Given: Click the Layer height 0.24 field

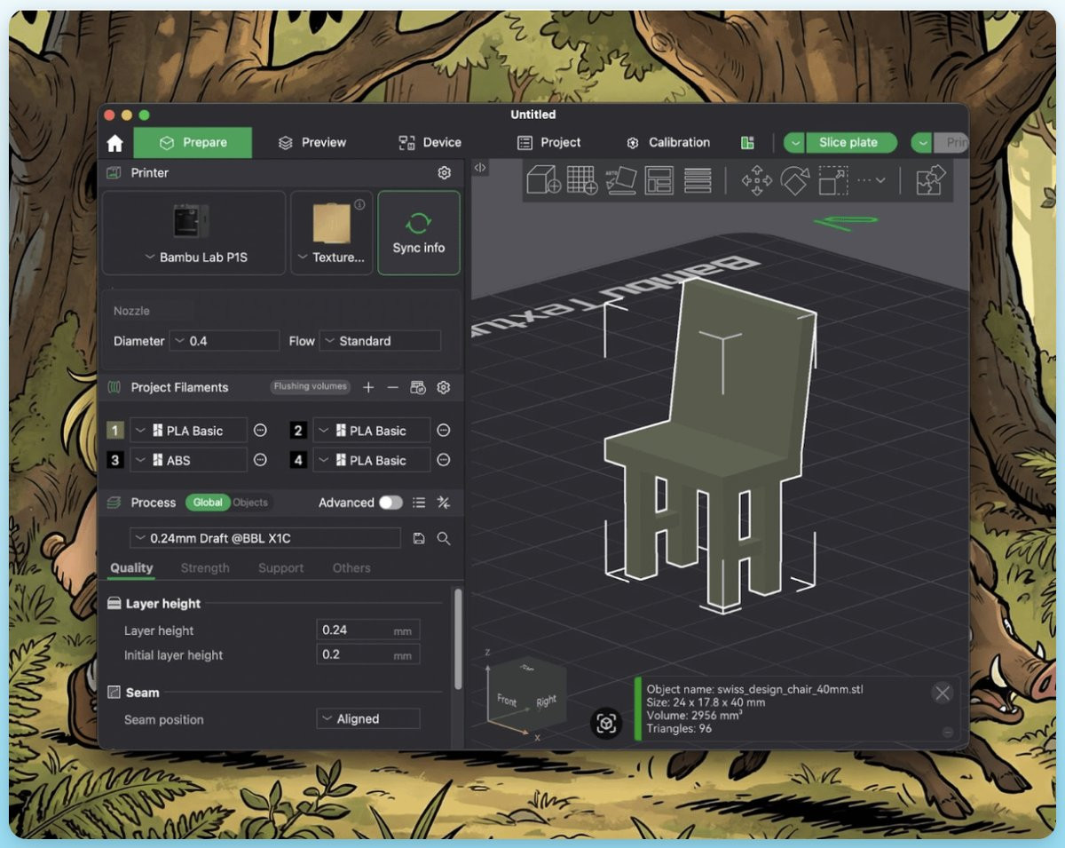Looking at the screenshot, I should point(368,630).
